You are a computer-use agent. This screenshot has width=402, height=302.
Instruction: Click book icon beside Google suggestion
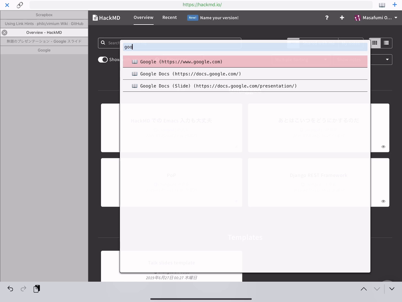point(135,62)
